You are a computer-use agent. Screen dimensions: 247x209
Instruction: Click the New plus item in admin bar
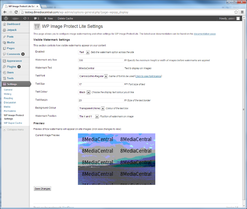coord(48,19)
